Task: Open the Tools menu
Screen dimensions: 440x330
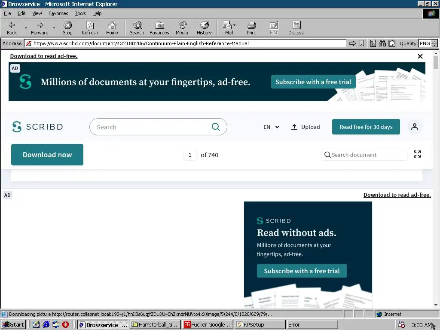Action: coord(80,13)
